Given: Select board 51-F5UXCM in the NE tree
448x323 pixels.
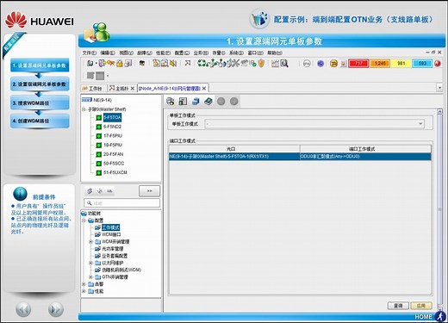Looking at the screenshot, I should tap(115, 172).
